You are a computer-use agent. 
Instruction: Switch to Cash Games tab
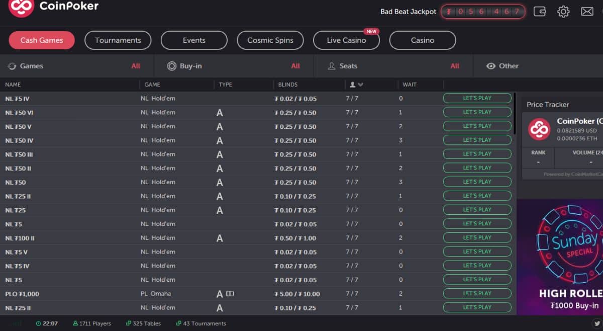tap(42, 40)
